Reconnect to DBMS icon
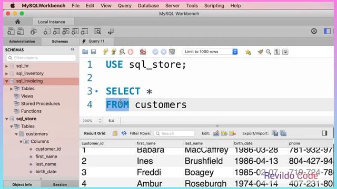Image resolution: width=337 pixels, height=189 pixels. (x=111, y=31)
